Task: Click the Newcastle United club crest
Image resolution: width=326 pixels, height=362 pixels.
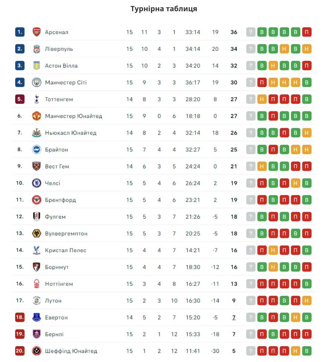Action: click(36, 133)
